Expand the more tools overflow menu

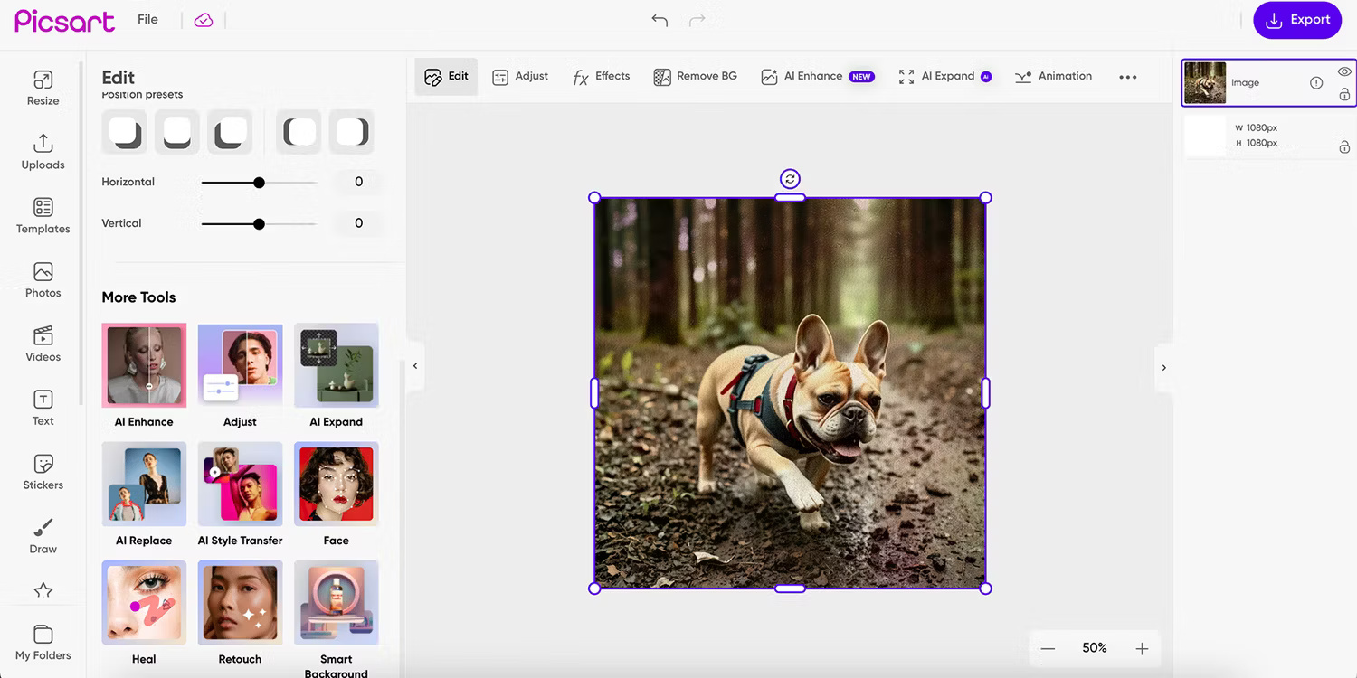[1127, 77]
